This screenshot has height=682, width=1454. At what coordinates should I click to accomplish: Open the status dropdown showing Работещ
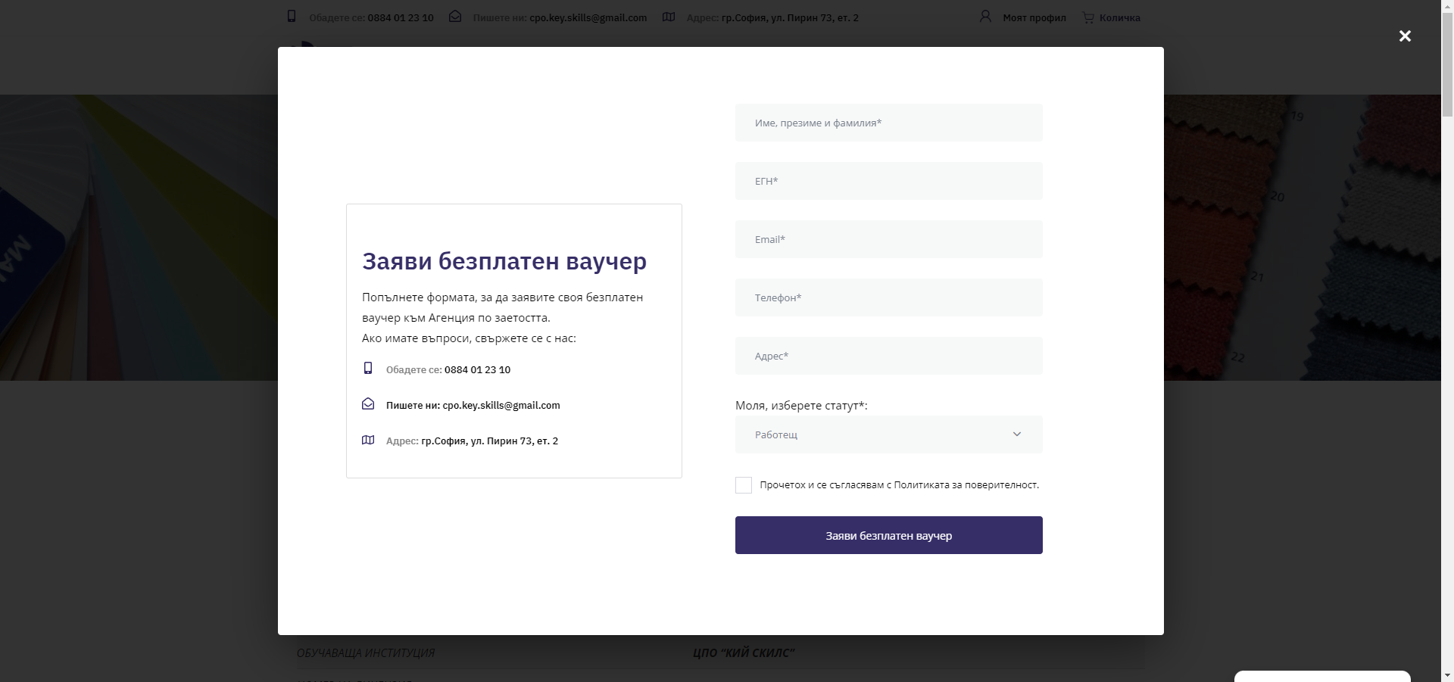click(x=889, y=434)
